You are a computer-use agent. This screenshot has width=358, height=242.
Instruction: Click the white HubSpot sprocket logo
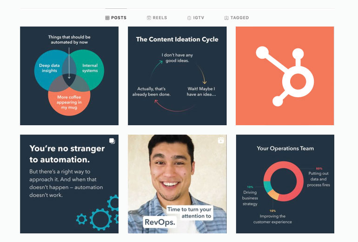pos(284,76)
